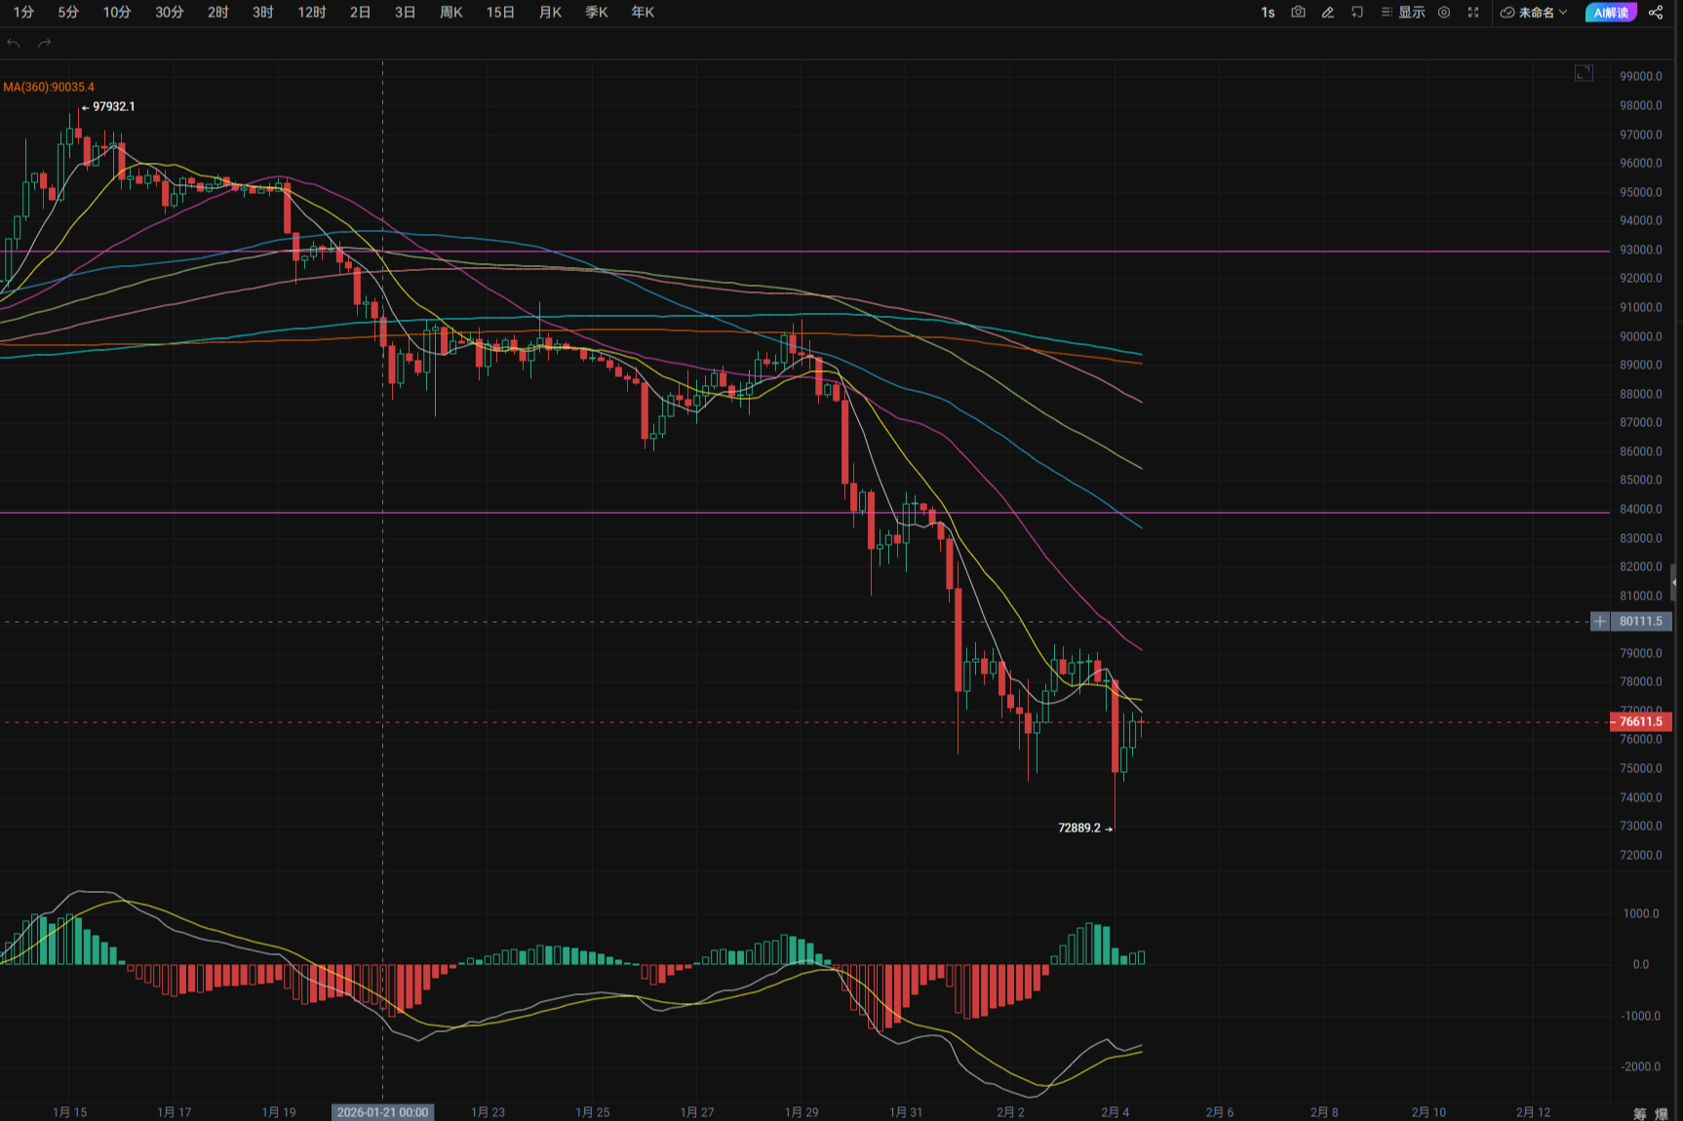Click the AI解读 button
Screen dimensions: 1683x1121
(x=1611, y=13)
